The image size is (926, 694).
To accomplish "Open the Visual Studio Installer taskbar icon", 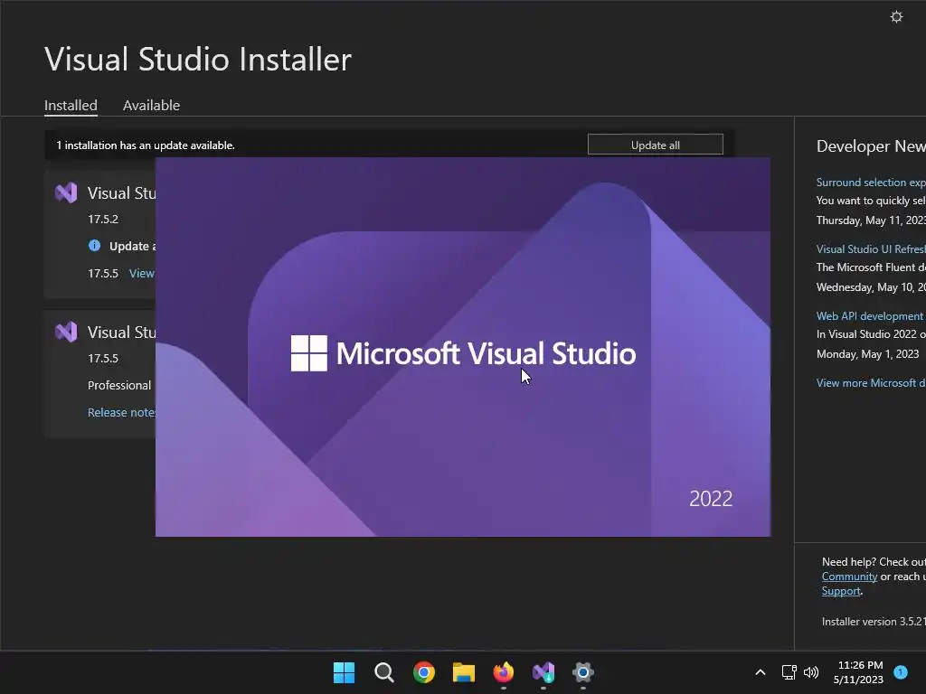I will pyautogui.click(x=543, y=672).
